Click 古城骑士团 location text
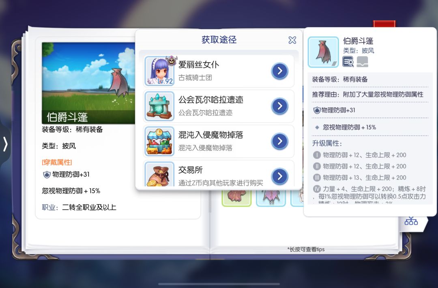The width and height of the screenshot is (438, 288). coord(195,78)
